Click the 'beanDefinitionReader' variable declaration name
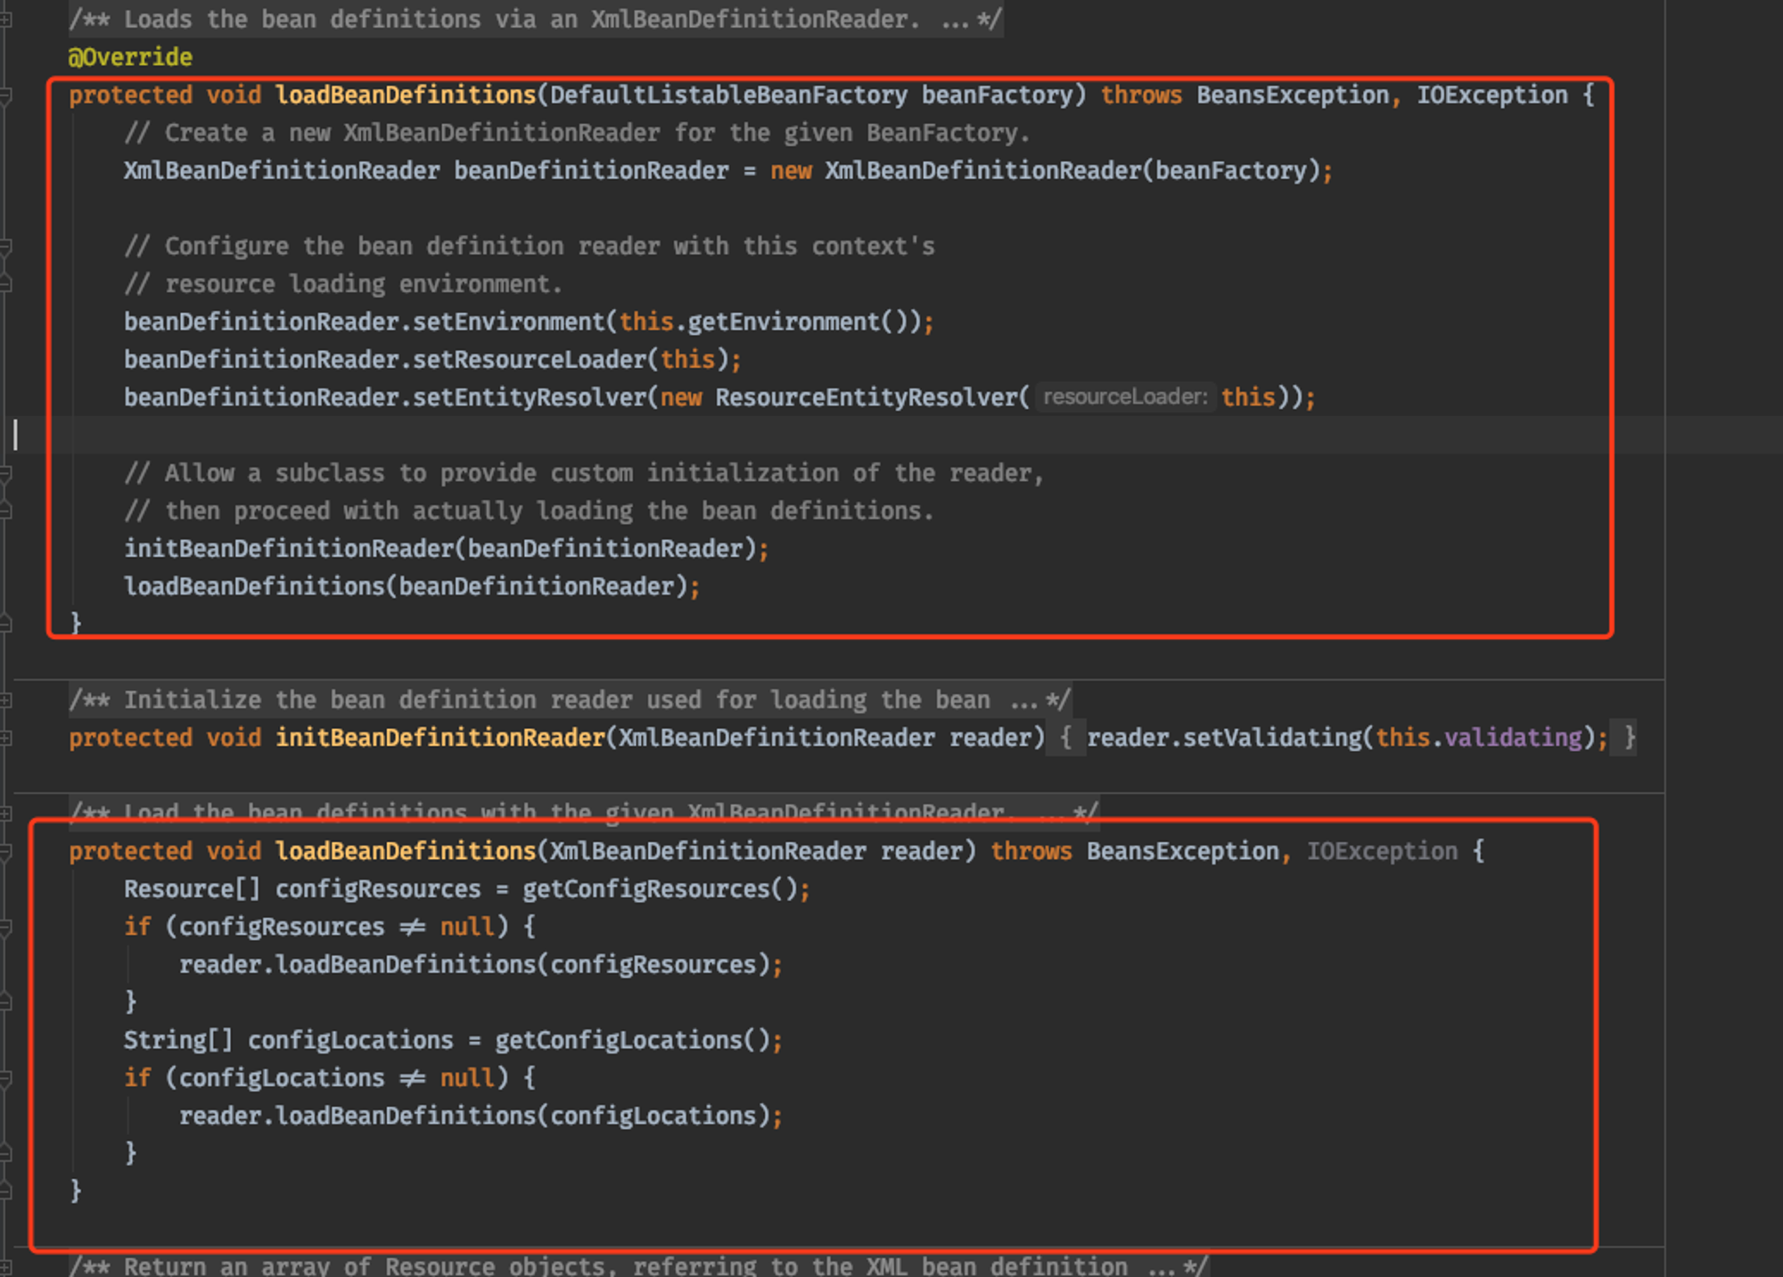This screenshot has height=1277, width=1783. point(591,170)
